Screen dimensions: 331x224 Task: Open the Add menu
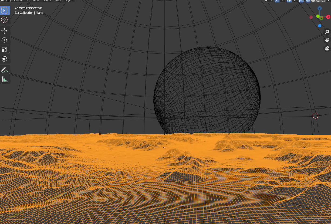tap(58, 1)
